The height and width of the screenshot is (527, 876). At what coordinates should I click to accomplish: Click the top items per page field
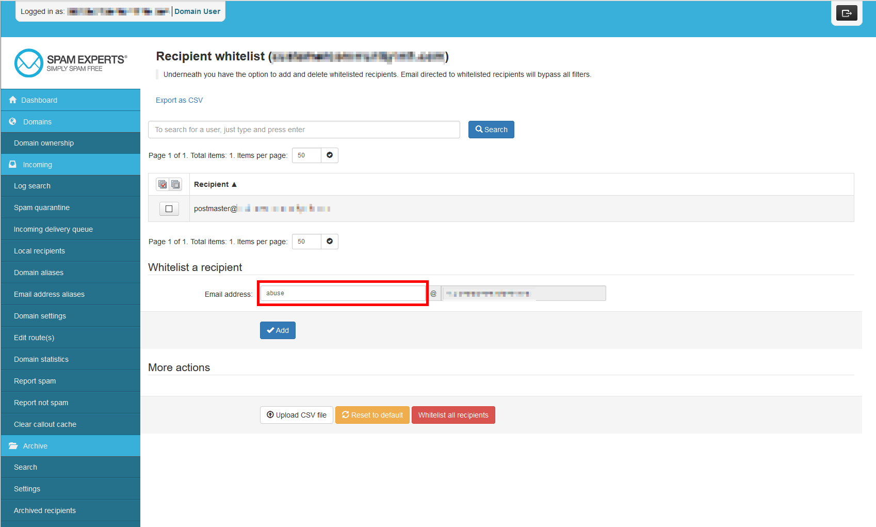pos(306,155)
